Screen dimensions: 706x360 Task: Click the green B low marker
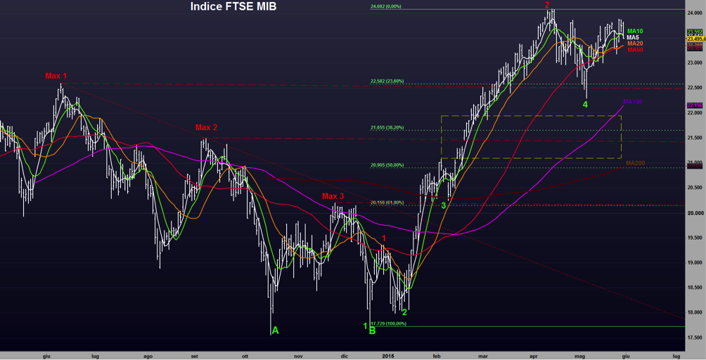373,330
